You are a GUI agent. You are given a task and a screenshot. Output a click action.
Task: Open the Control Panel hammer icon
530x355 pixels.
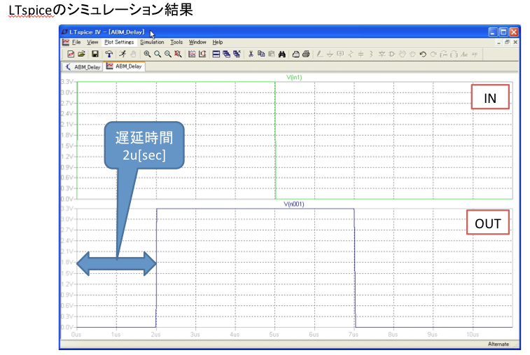(109, 53)
